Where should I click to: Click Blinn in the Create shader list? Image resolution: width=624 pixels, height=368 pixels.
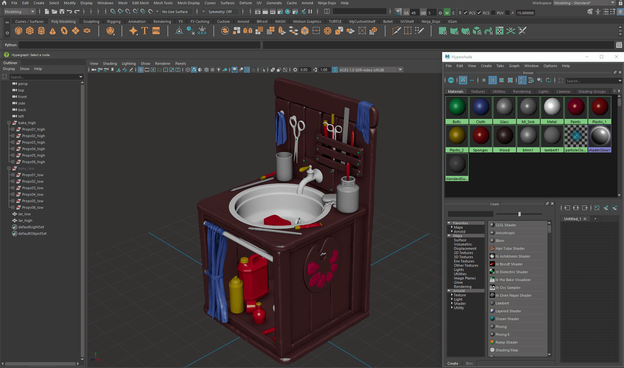[500, 241]
